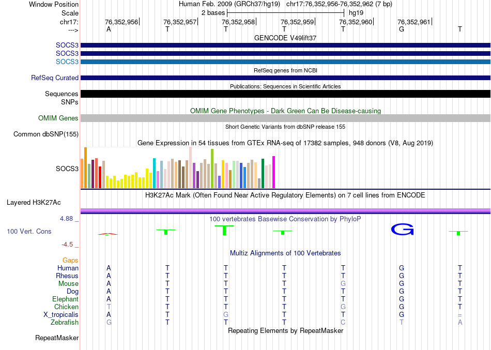Click position label 76,352,959 on ruler

tap(297, 22)
